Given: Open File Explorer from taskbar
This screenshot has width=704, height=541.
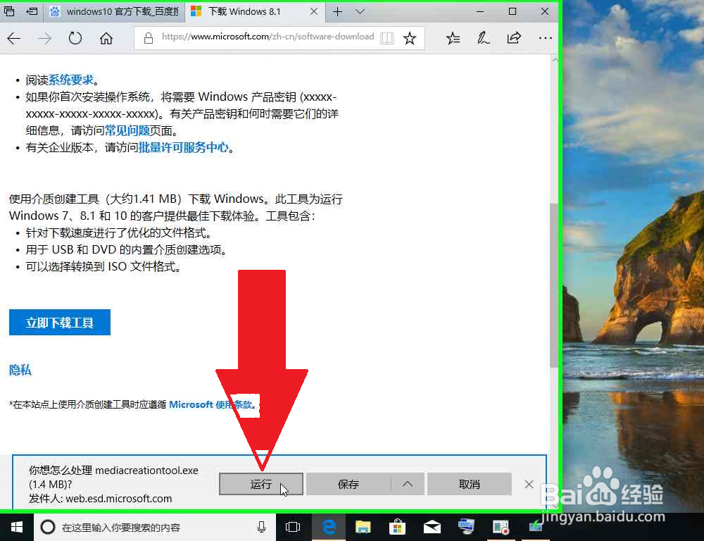Looking at the screenshot, I should click(x=363, y=527).
